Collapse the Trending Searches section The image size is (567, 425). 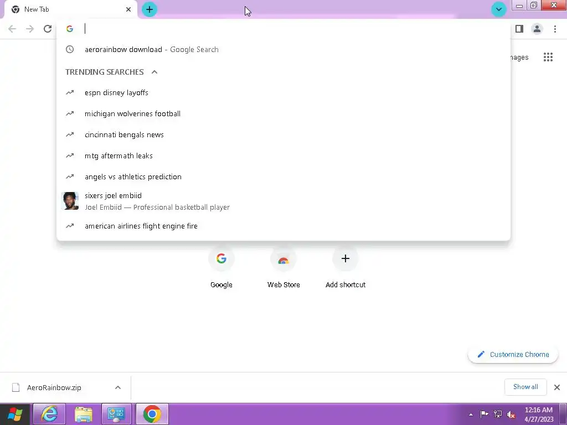[154, 72]
